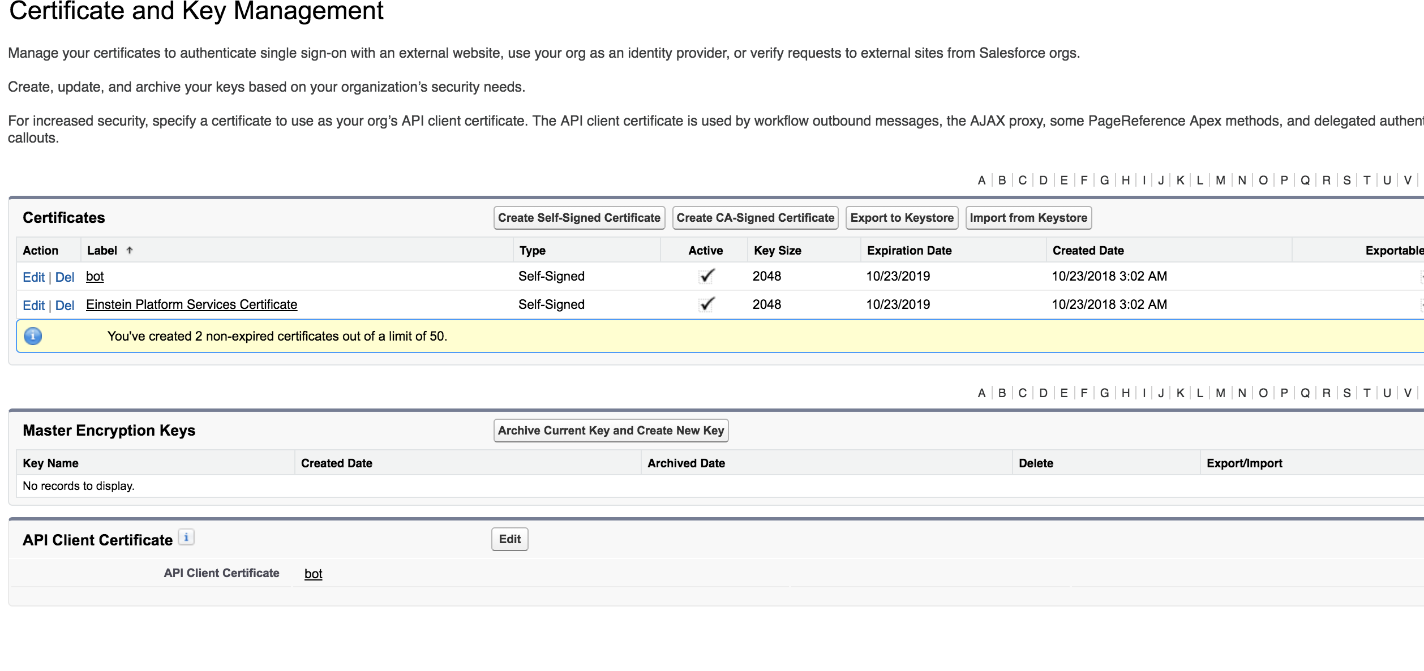The width and height of the screenshot is (1424, 671).
Task: Click Import from Keystore button
Action: pyautogui.click(x=1028, y=218)
